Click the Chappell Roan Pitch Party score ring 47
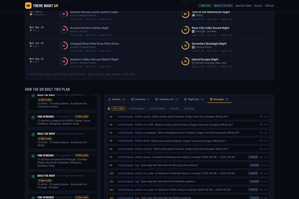 tap(64, 46)
